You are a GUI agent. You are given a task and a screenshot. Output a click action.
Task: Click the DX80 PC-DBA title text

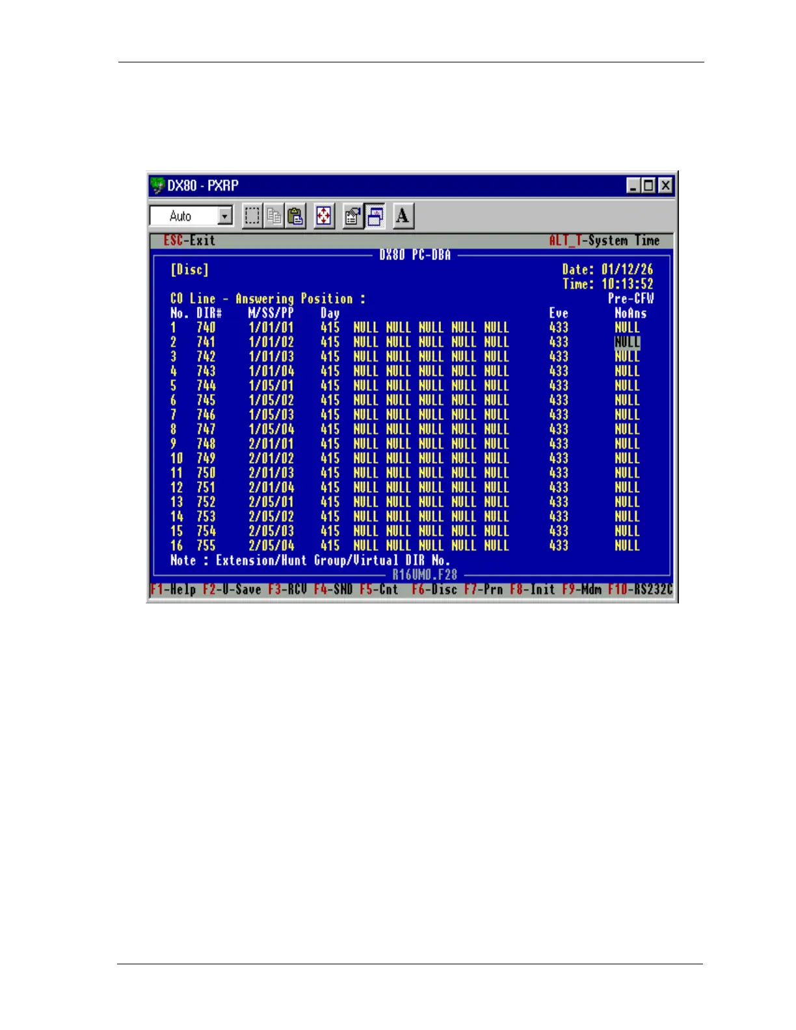click(415, 255)
